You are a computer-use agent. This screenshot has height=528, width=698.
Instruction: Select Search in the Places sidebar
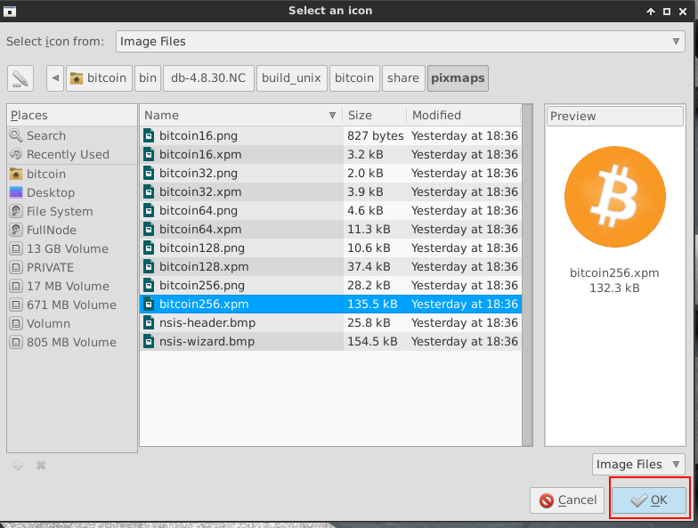(x=71, y=135)
